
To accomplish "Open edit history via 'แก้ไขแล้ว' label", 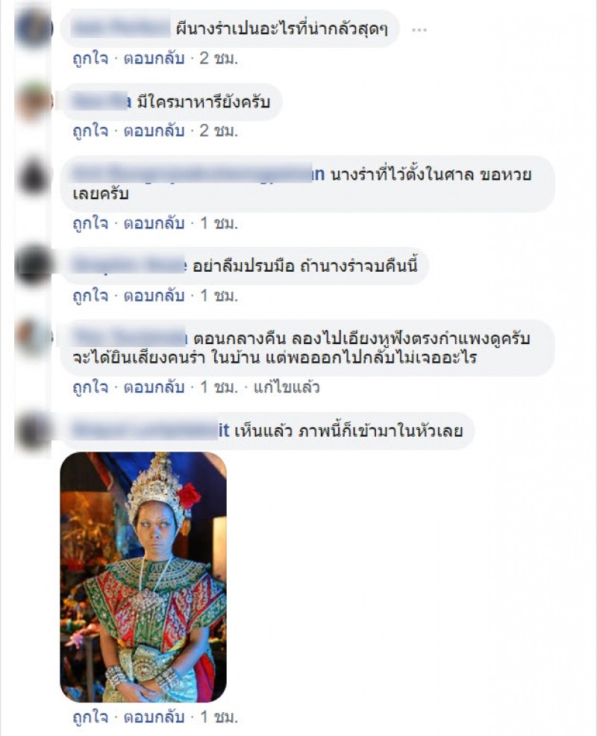I will [x=287, y=387].
